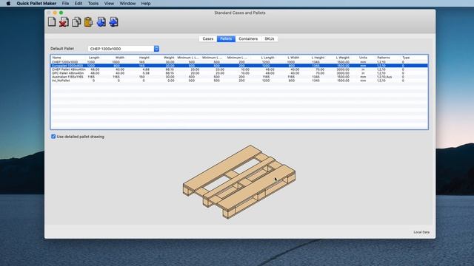Switch to the SKUs tab
This screenshot has width=474, height=266.
tap(270, 38)
